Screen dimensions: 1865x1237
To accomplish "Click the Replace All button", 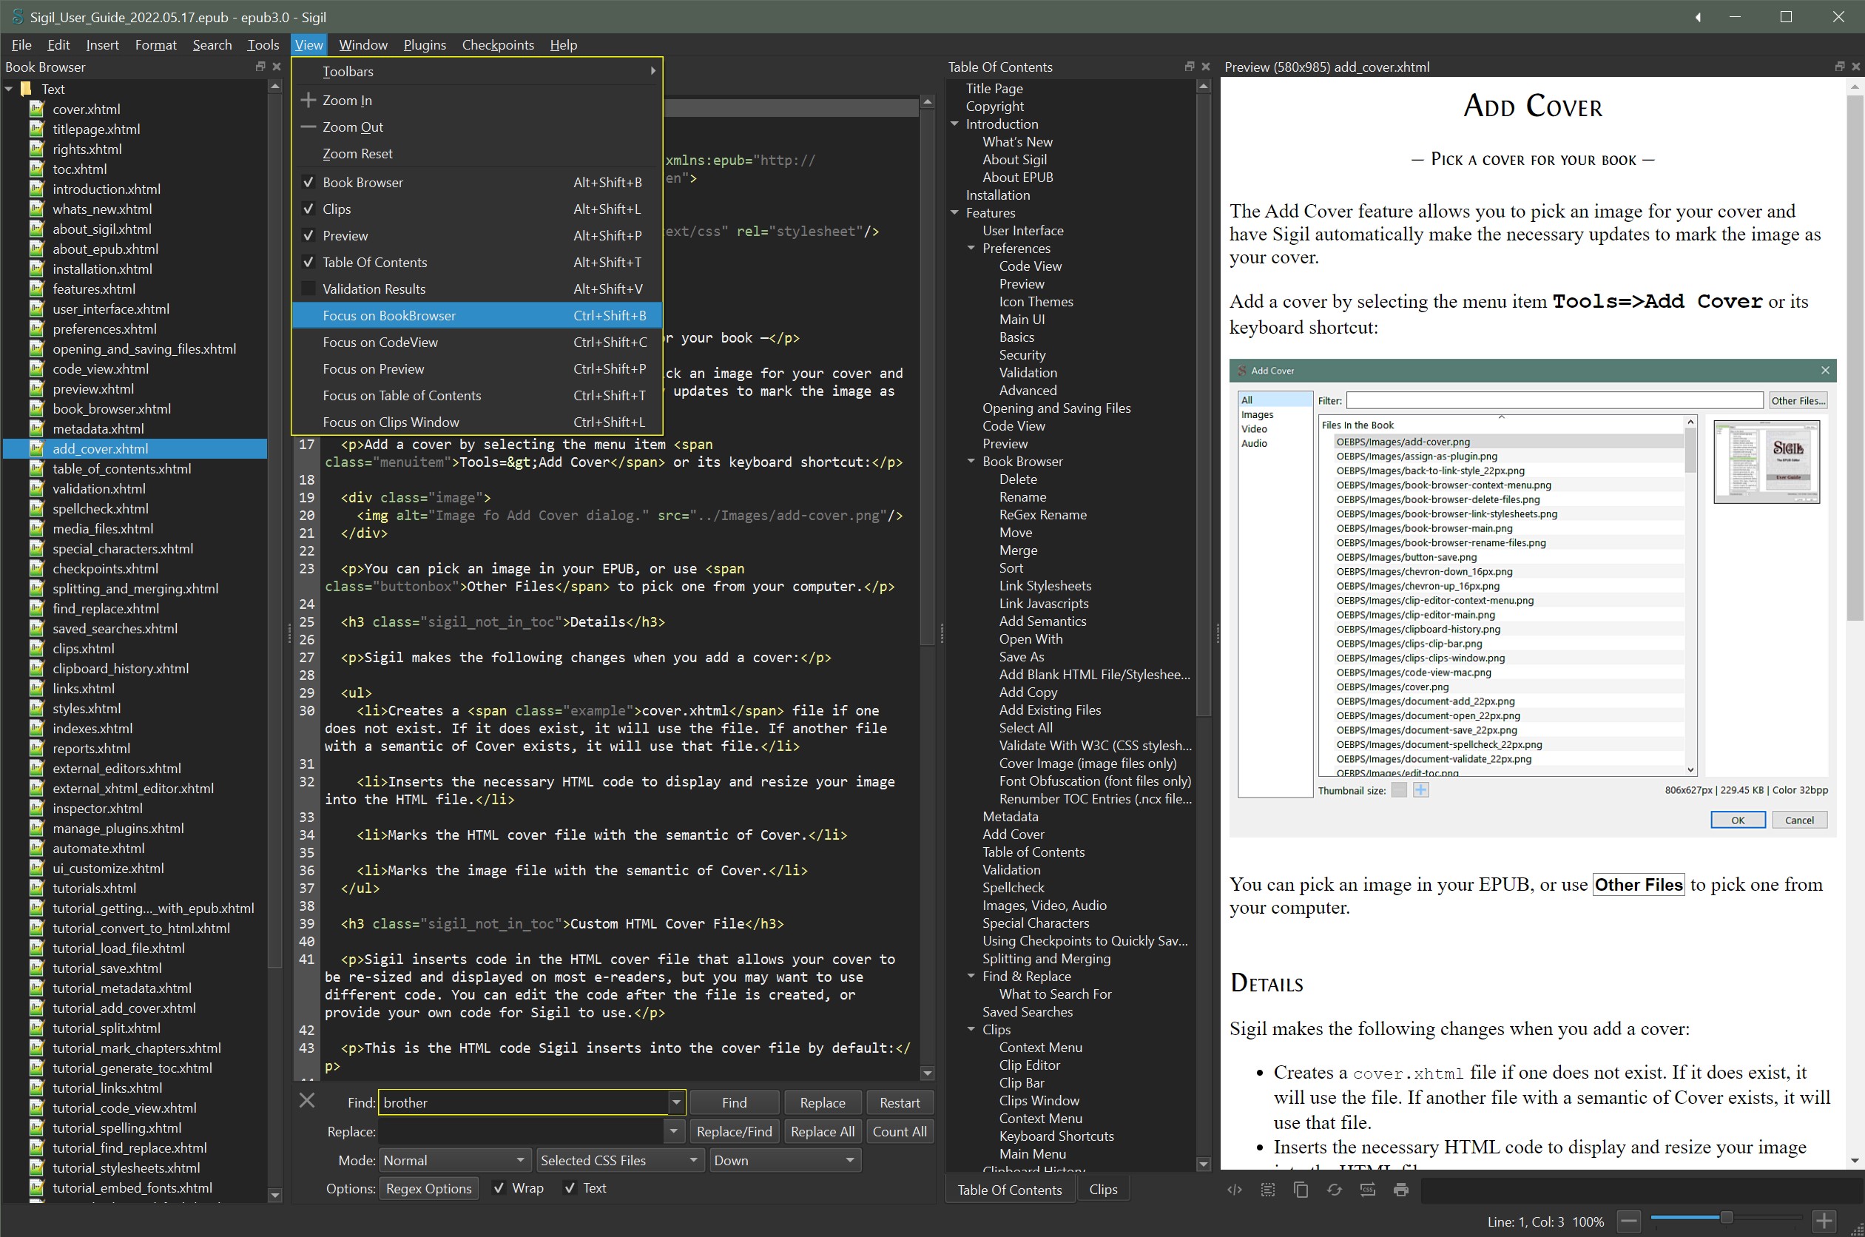I will click(x=822, y=1131).
